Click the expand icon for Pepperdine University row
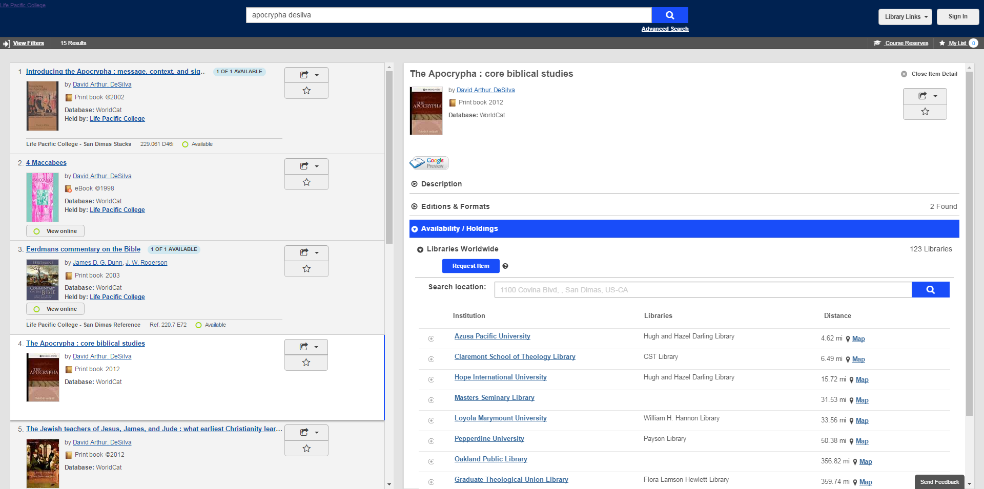 [431, 441]
